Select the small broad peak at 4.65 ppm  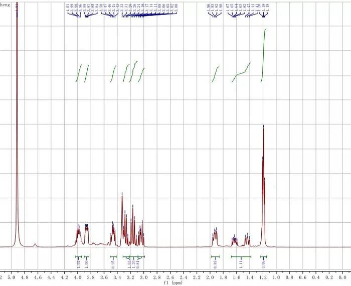pyautogui.click(x=35, y=245)
